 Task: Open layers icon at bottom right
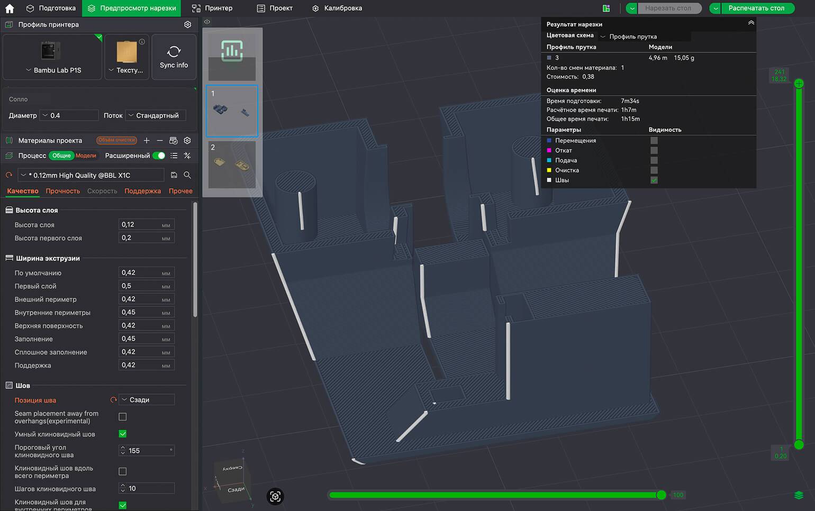[x=799, y=495]
